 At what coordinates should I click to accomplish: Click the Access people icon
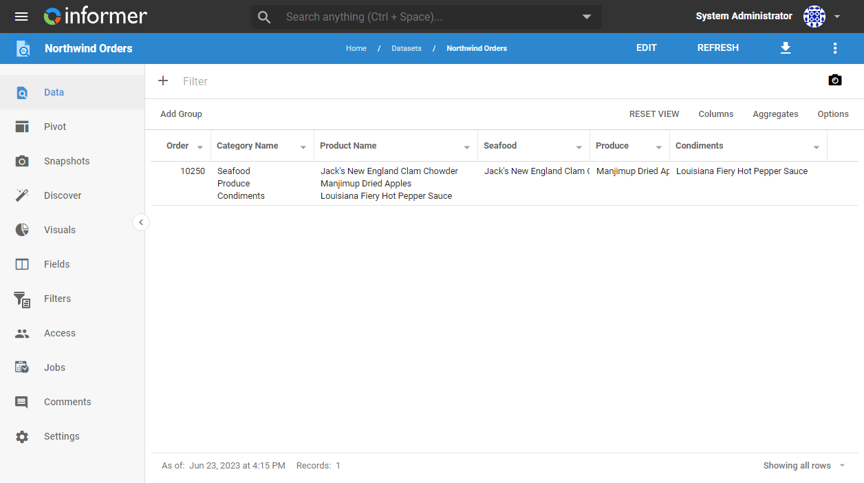tap(22, 333)
